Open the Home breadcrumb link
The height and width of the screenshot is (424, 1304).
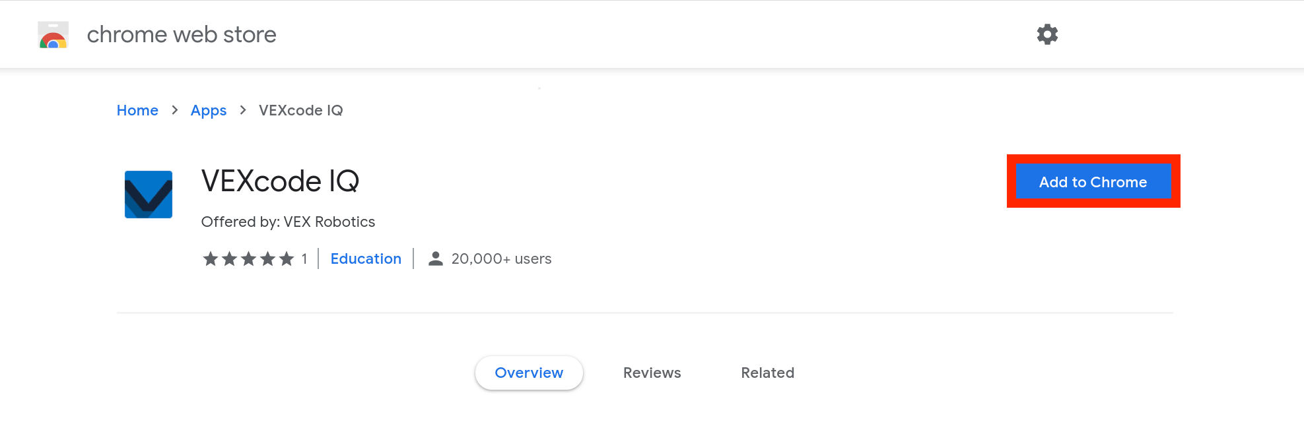pyautogui.click(x=137, y=110)
